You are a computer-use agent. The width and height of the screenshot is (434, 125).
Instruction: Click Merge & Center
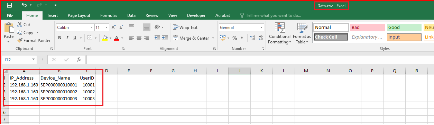[191, 38]
